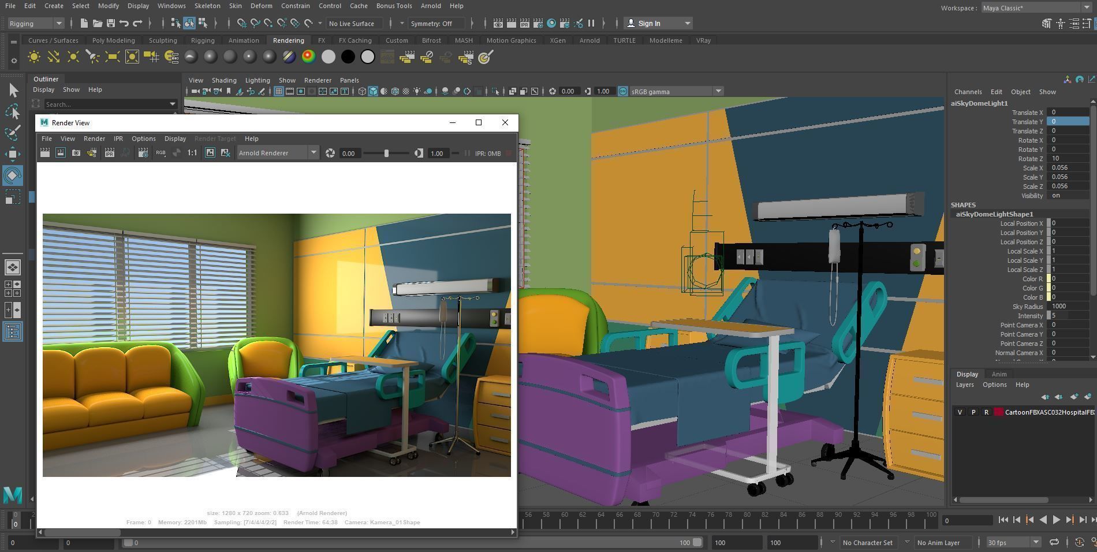Click the remove image icon in Render View
The height and width of the screenshot is (552, 1097).
click(x=225, y=152)
